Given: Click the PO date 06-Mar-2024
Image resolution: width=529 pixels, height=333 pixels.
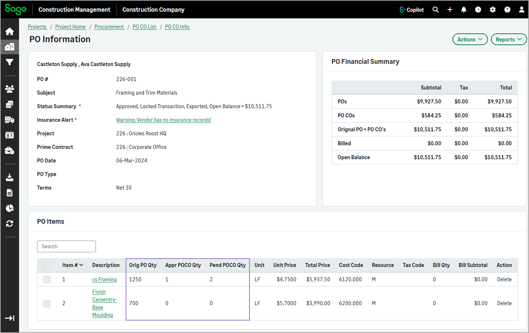Looking at the screenshot, I should point(132,161).
